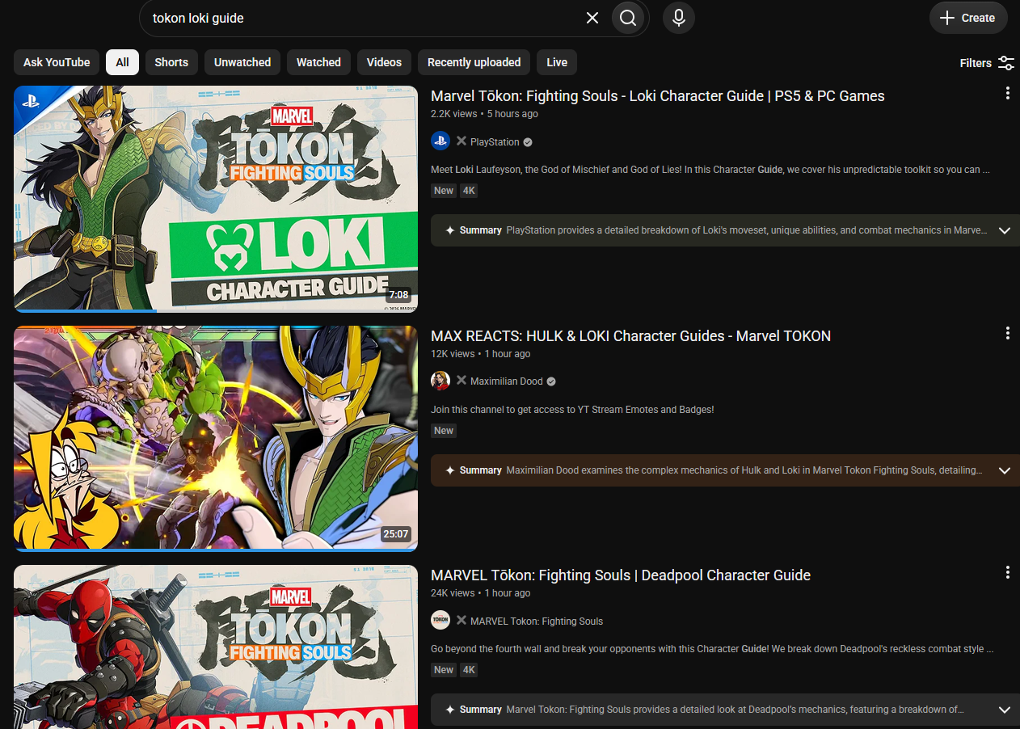Viewport: 1020px width, 729px height.
Task: Click the sparkle icon in Loki guide Summary
Action: [450, 230]
